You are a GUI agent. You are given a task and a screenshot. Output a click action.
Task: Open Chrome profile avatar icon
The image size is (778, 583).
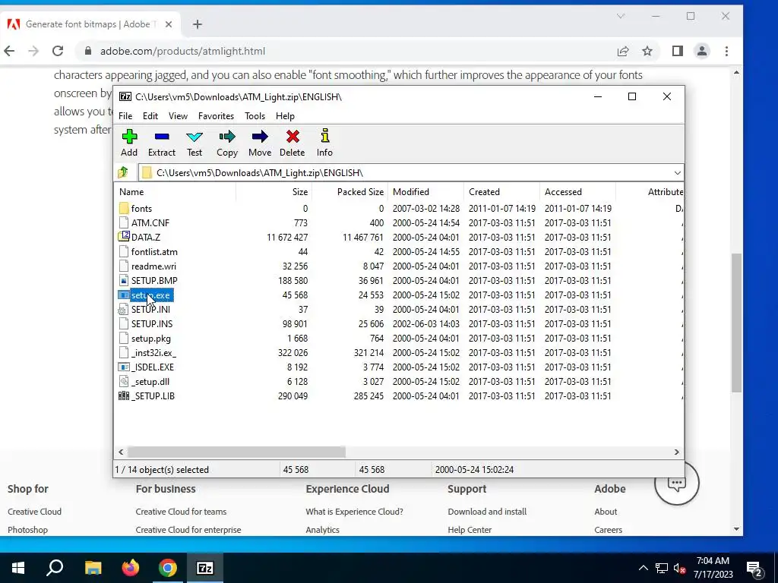coord(702,51)
